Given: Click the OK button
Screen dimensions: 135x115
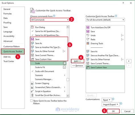Looking at the screenshot, I should pos(113,111).
